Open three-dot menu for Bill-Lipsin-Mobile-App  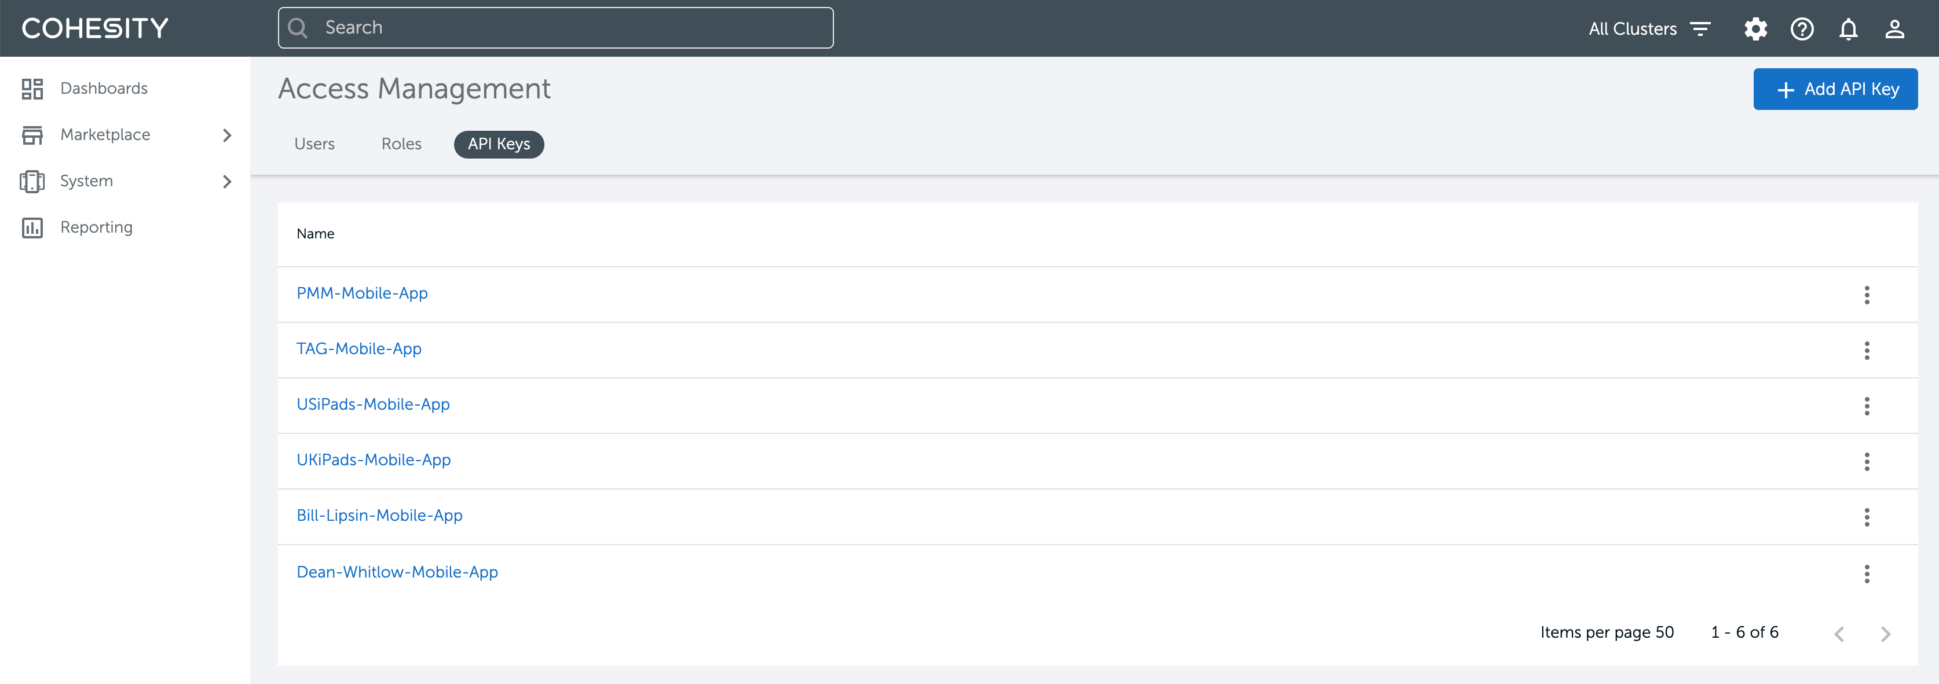click(1867, 517)
